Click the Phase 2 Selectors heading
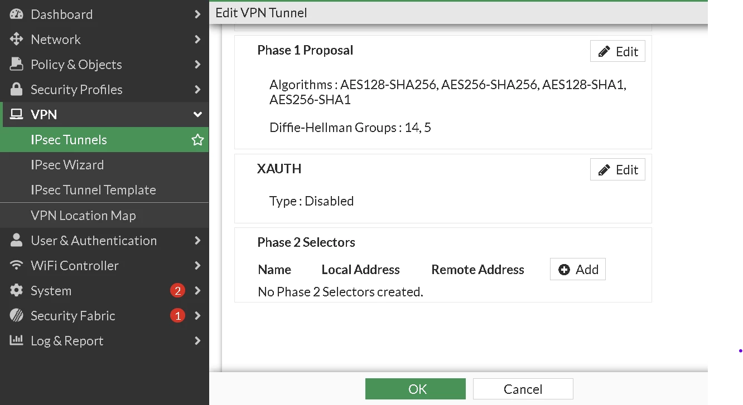The height and width of the screenshot is (405, 743). pos(306,242)
